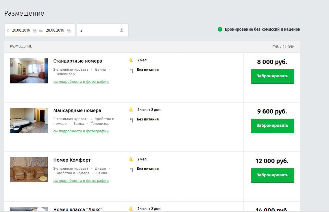Click the Номер Комфорт title
The image size is (329, 212).
click(x=72, y=160)
